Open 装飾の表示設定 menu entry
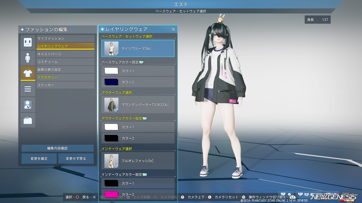Image resolution: width=362 pixels, height=203 pixels. [x=65, y=70]
